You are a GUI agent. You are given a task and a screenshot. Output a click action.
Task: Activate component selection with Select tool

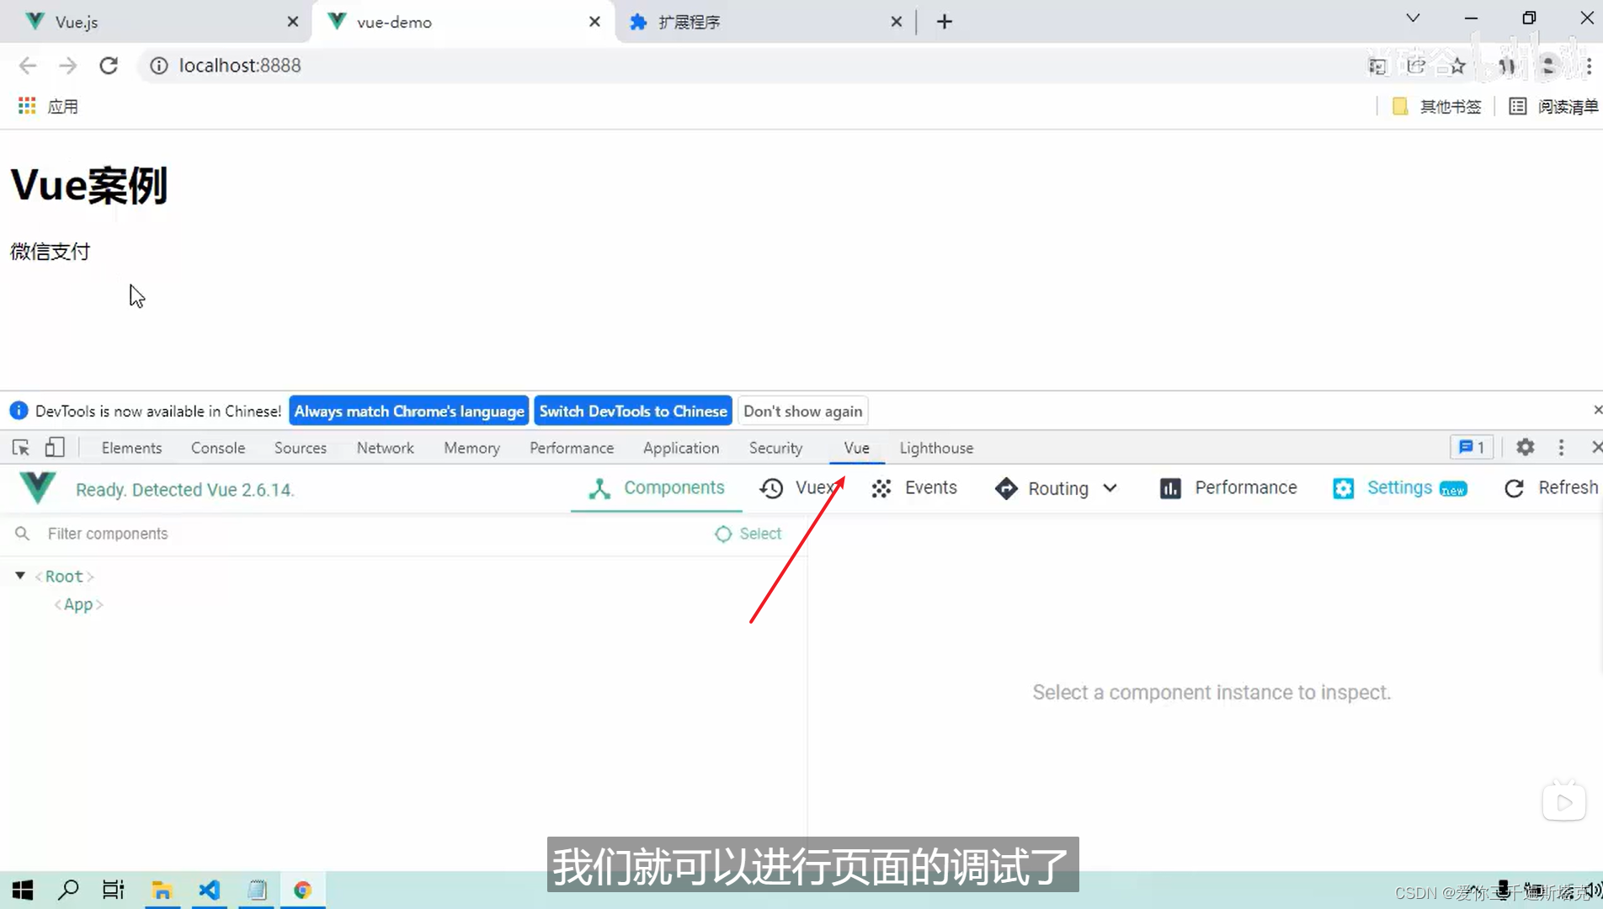click(747, 534)
